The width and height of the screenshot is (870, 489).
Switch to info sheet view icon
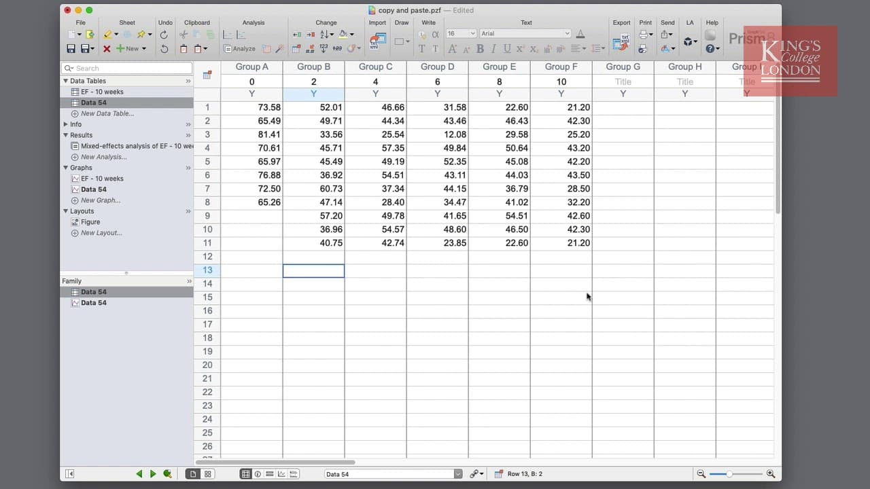pos(258,474)
